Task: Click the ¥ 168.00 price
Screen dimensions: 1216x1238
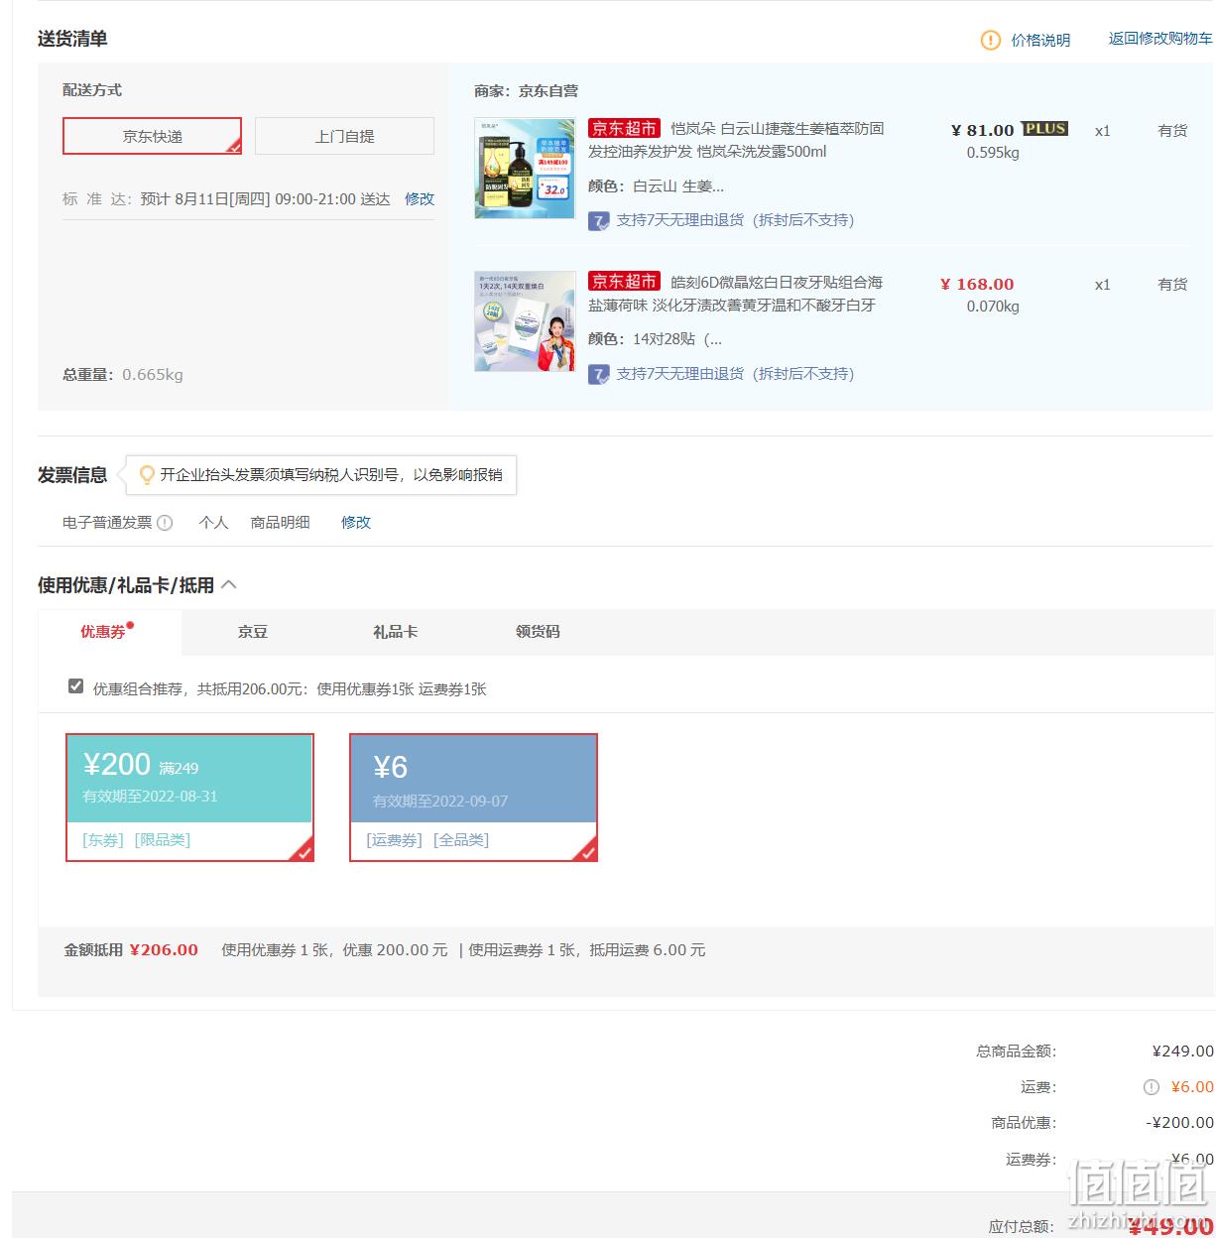Action: point(977,284)
